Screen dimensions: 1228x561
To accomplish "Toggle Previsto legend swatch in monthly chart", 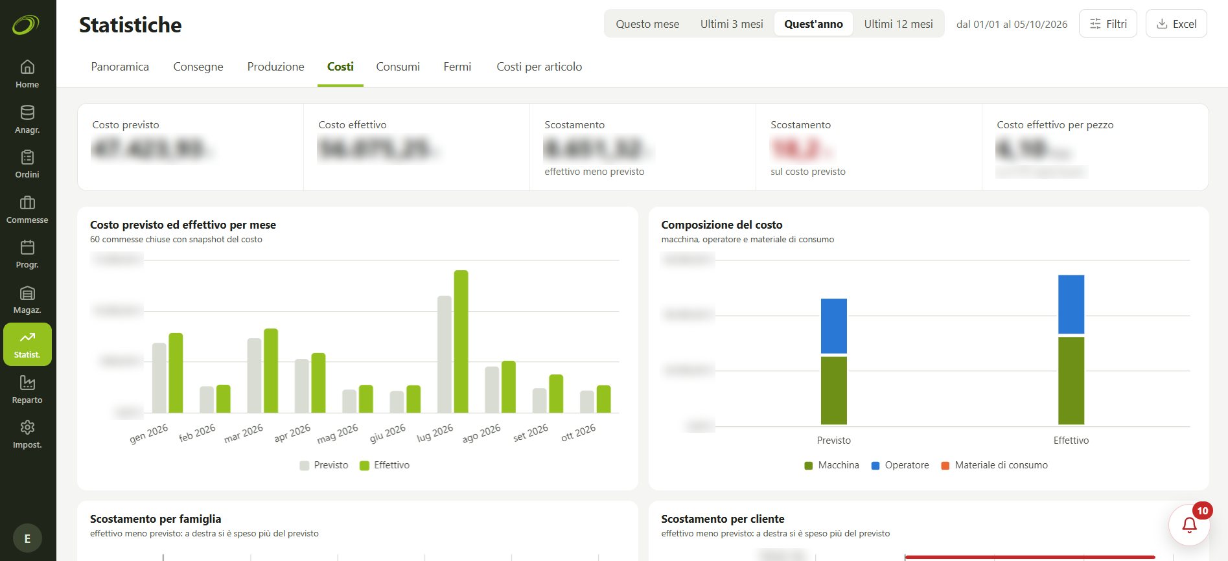I will pyautogui.click(x=305, y=466).
